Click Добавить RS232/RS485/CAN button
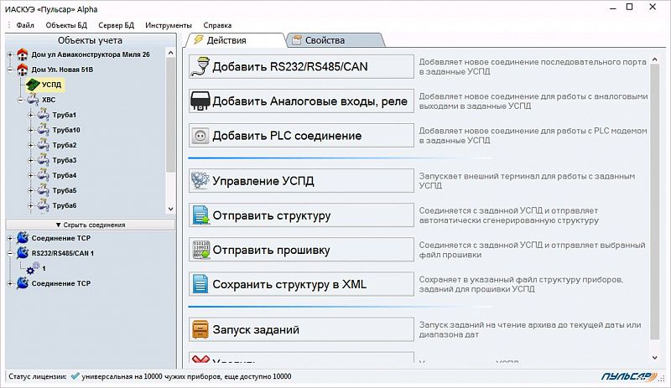 [301, 66]
